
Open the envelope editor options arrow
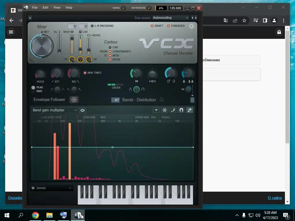tap(156, 110)
